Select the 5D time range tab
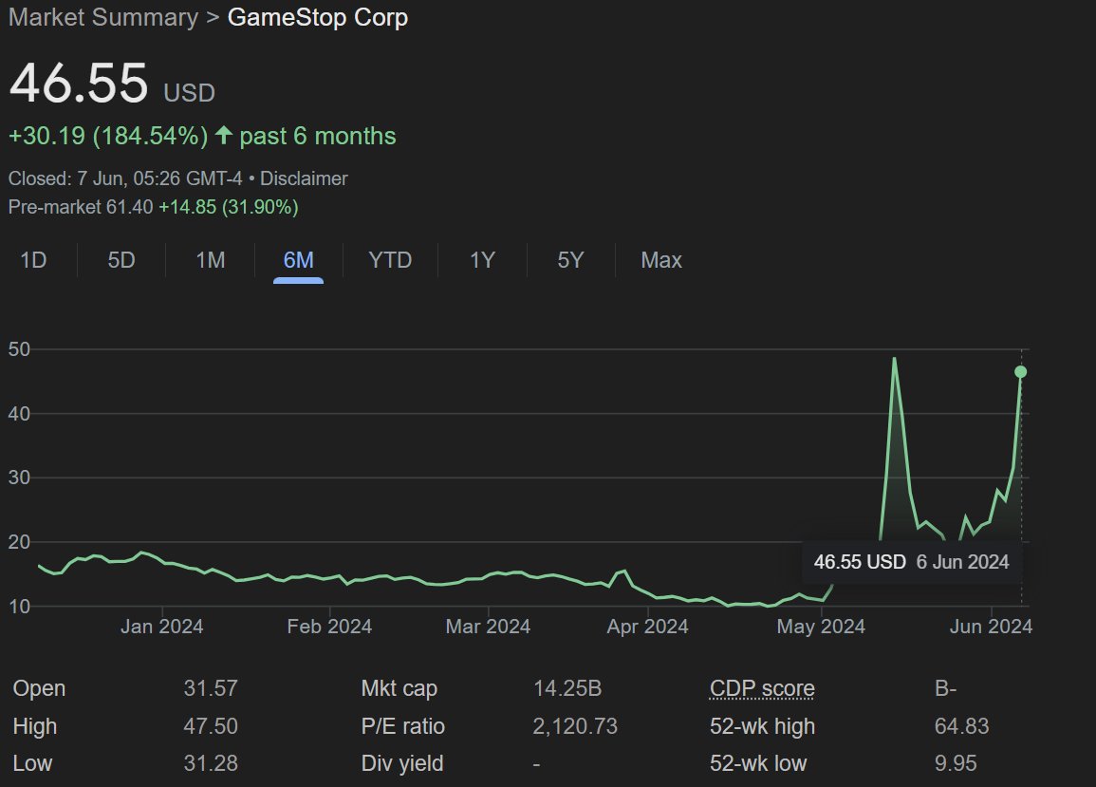Viewport: 1096px width, 787px height. (x=121, y=260)
